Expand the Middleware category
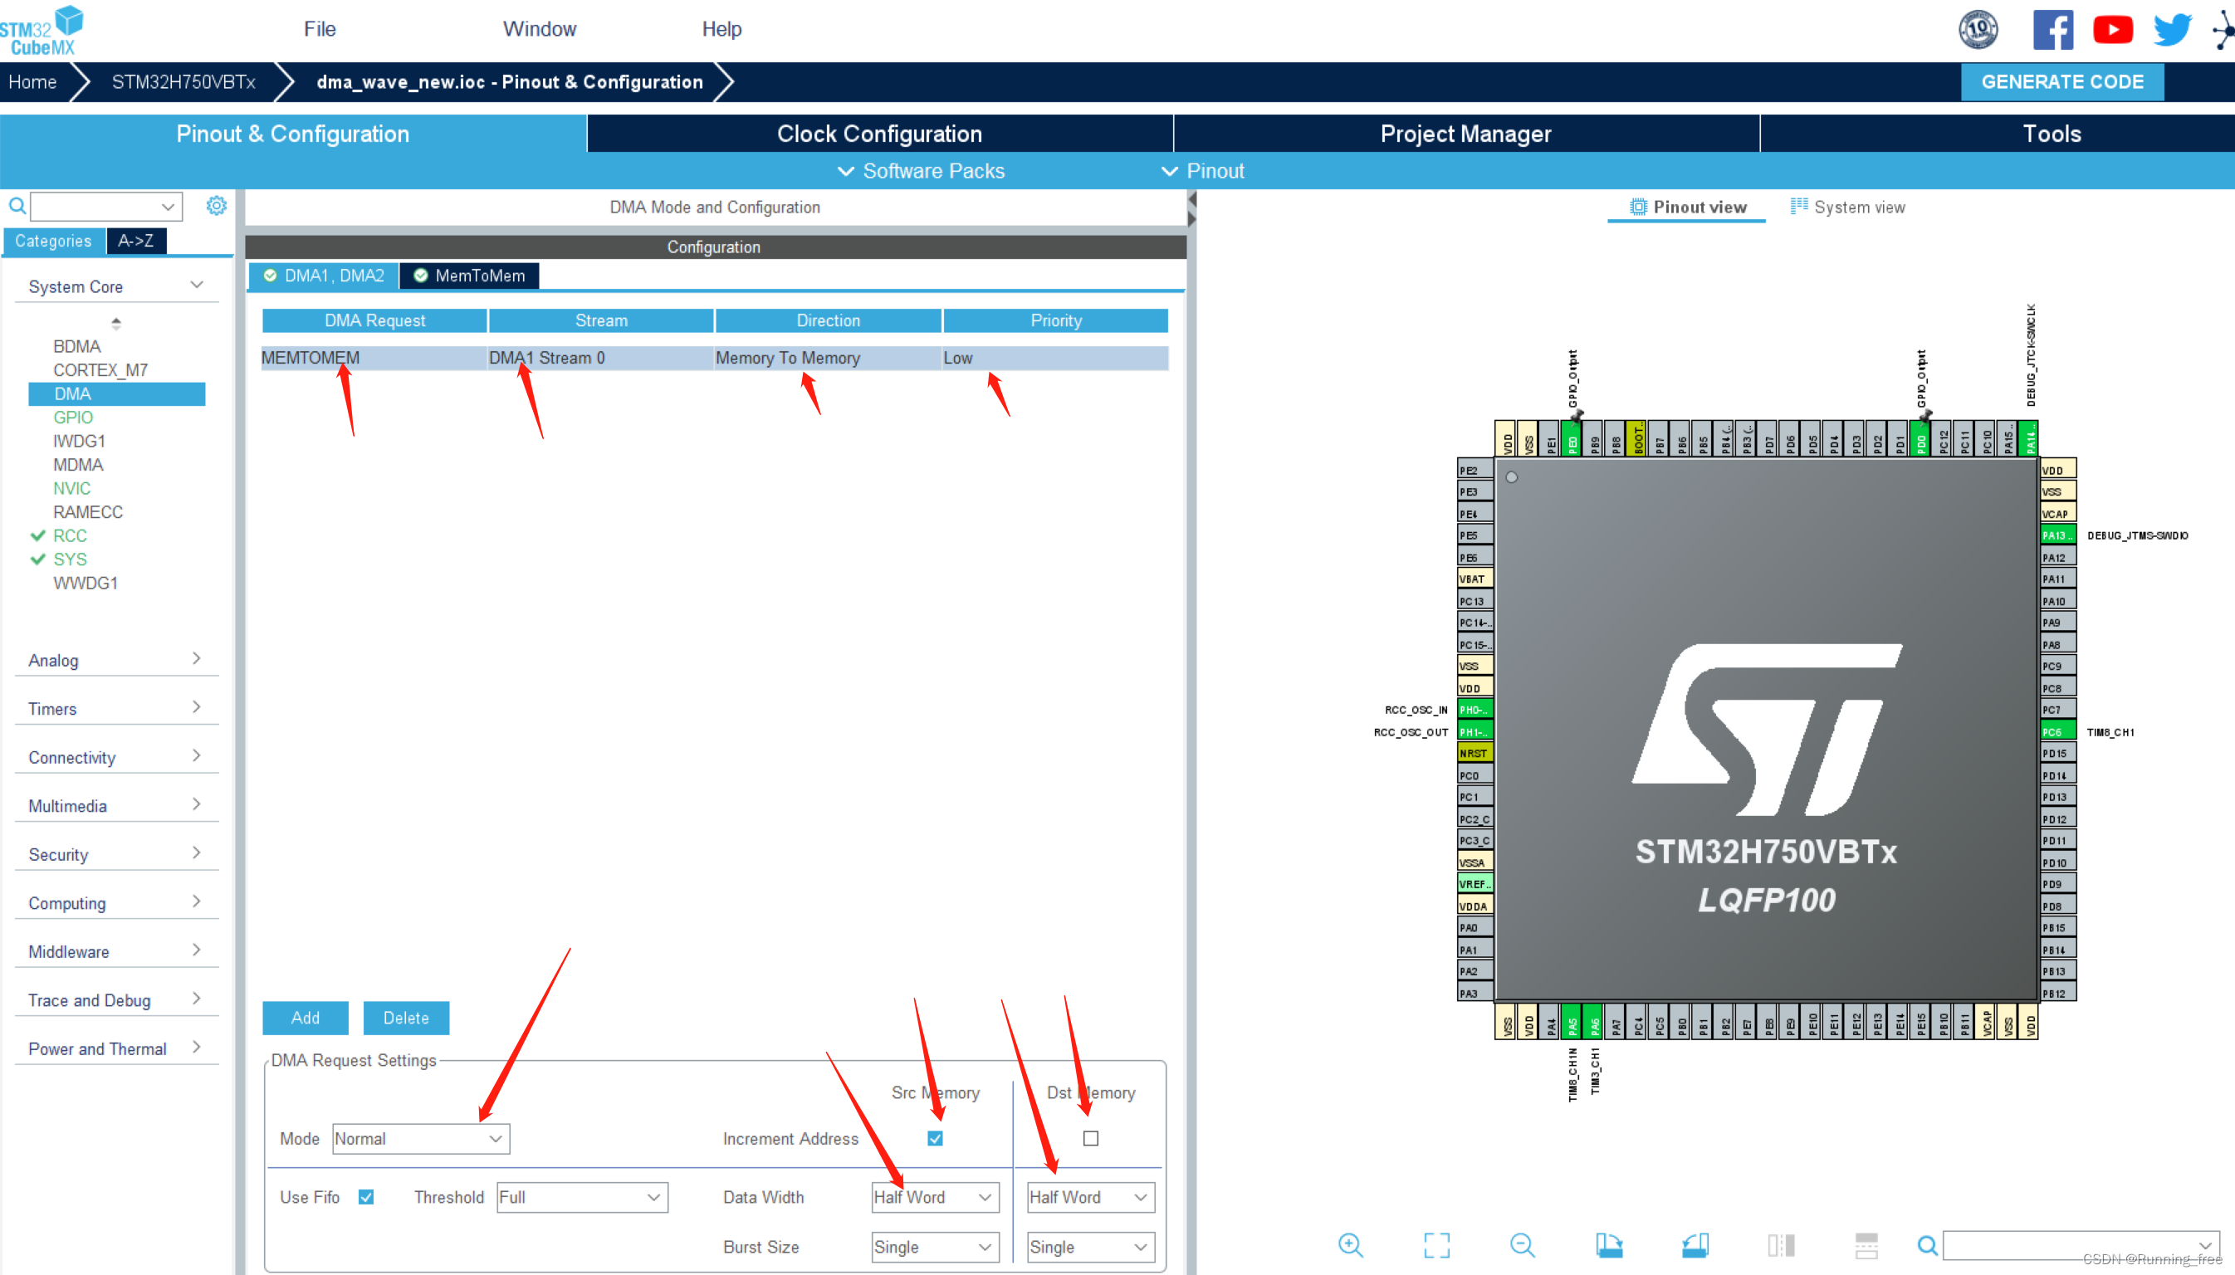 click(x=115, y=951)
